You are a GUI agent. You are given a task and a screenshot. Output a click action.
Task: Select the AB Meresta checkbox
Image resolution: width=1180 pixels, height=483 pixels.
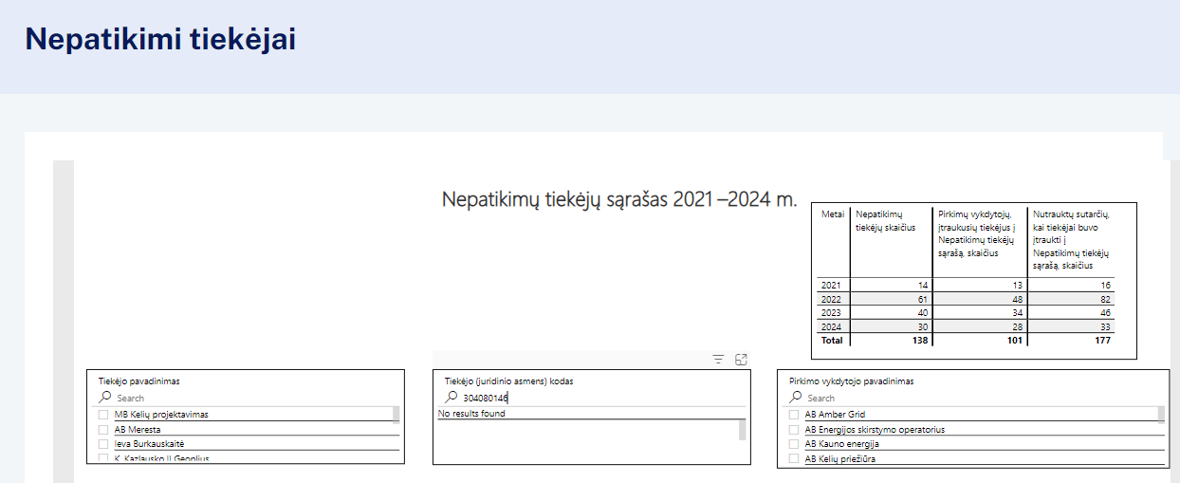(x=103, y=429)
